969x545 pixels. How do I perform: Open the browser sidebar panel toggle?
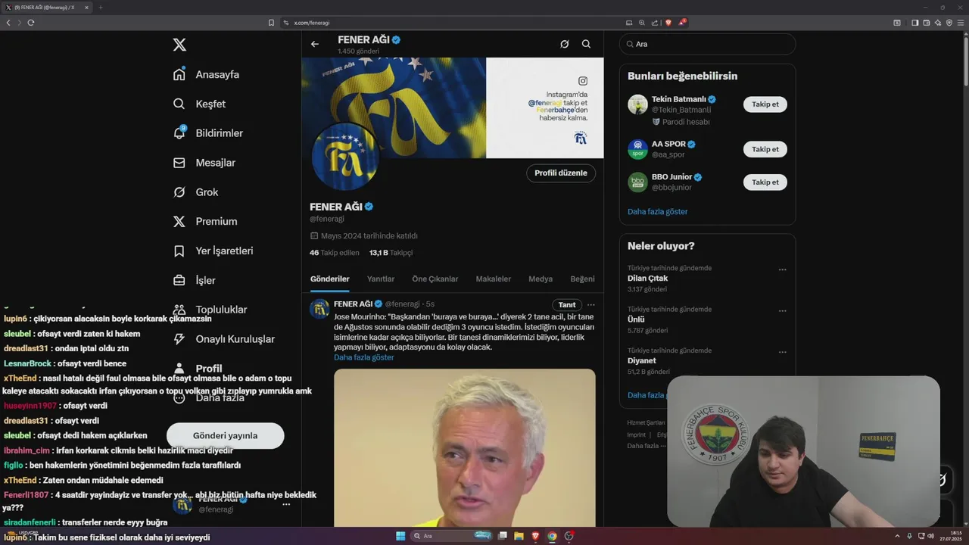914,23
